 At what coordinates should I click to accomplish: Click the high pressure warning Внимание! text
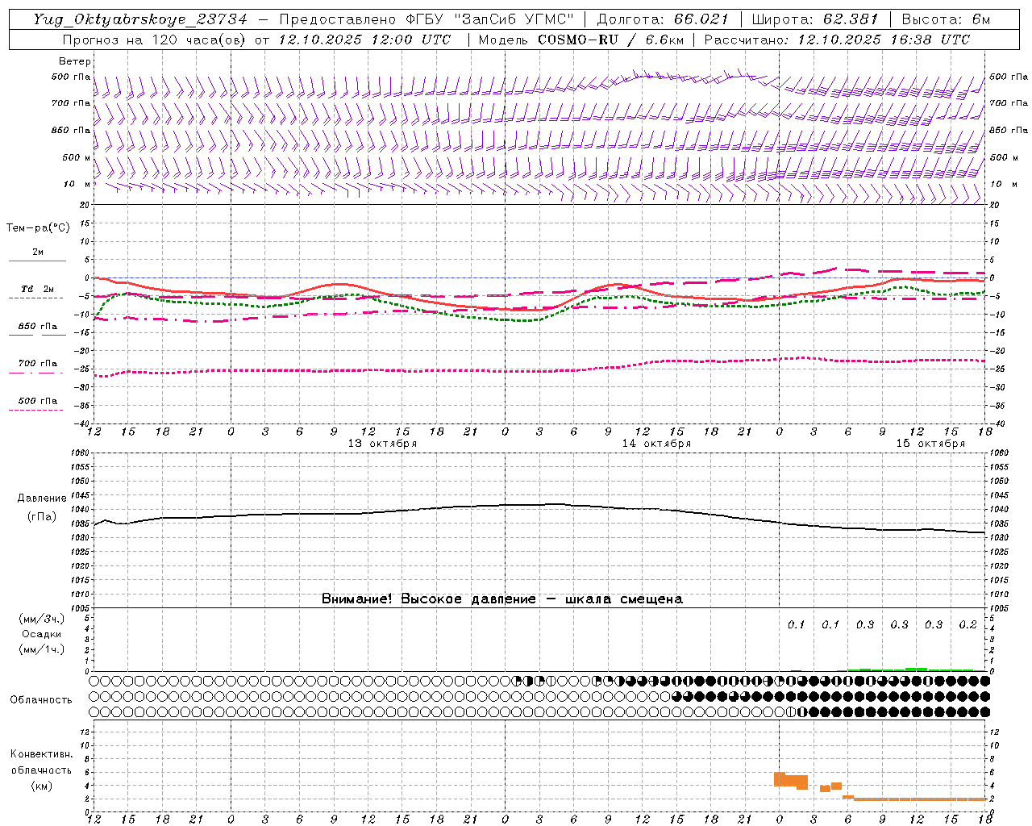point(501,599)
